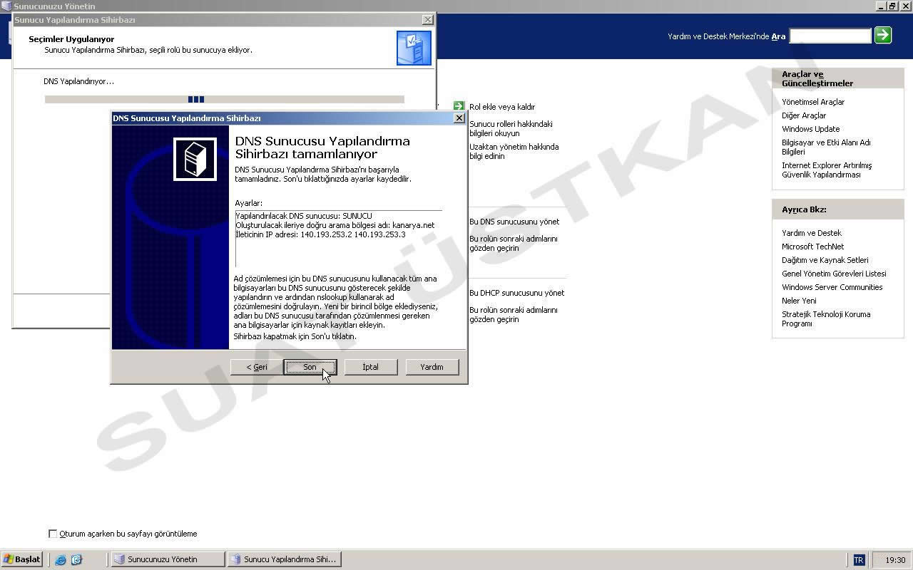This screenshot has width=913, height=570.
Task: Toggle Oturum açarken bu sayfayı görüntüleme checkbox
Action: tap(52, 534)
